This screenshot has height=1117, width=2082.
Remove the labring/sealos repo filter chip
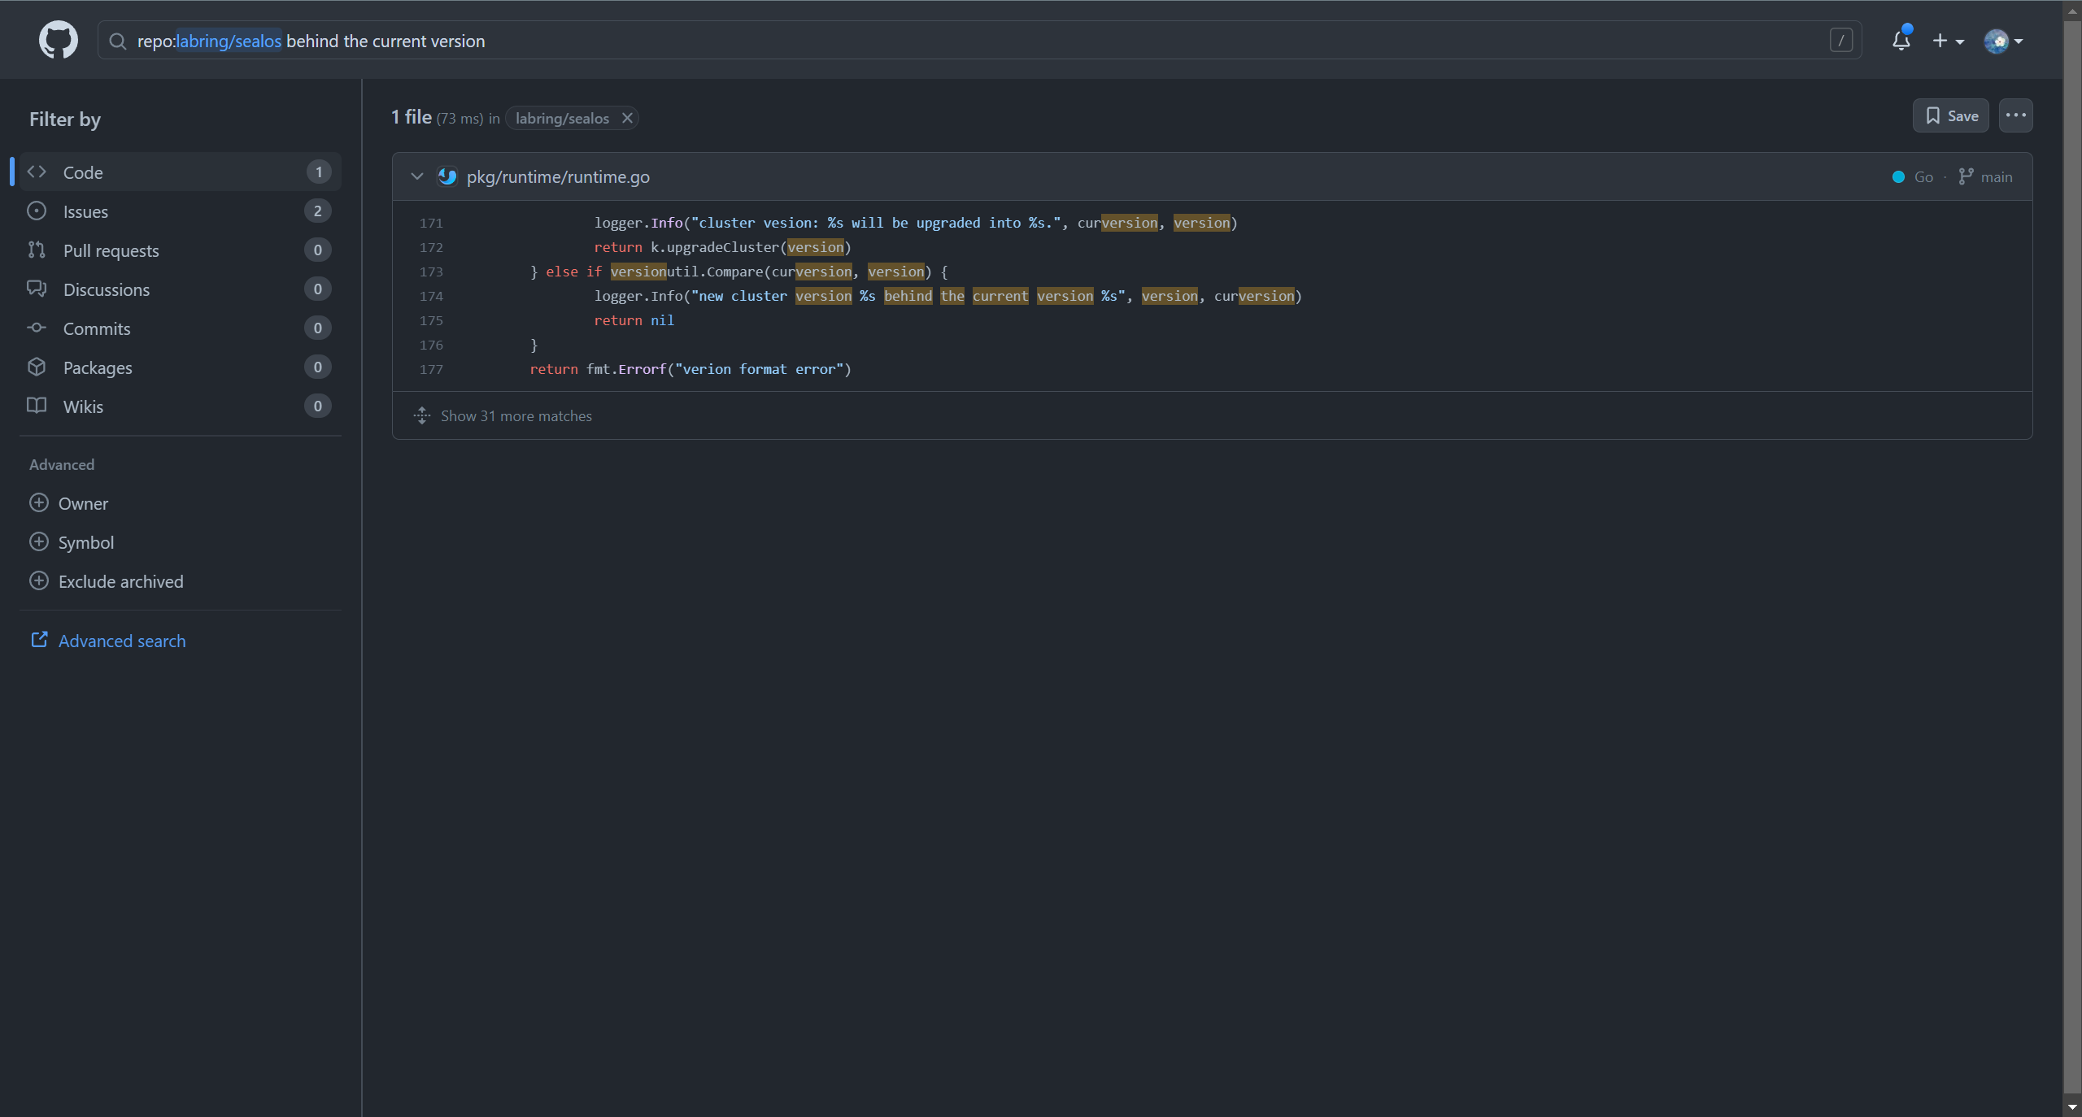(x=627, y=118)
